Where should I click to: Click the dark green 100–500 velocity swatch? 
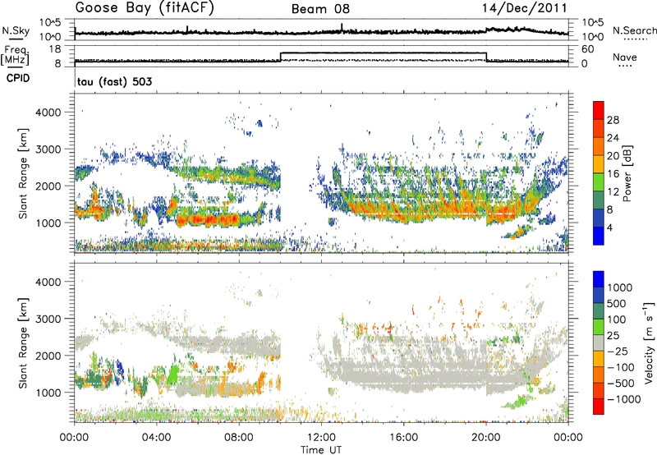(599, 311)
